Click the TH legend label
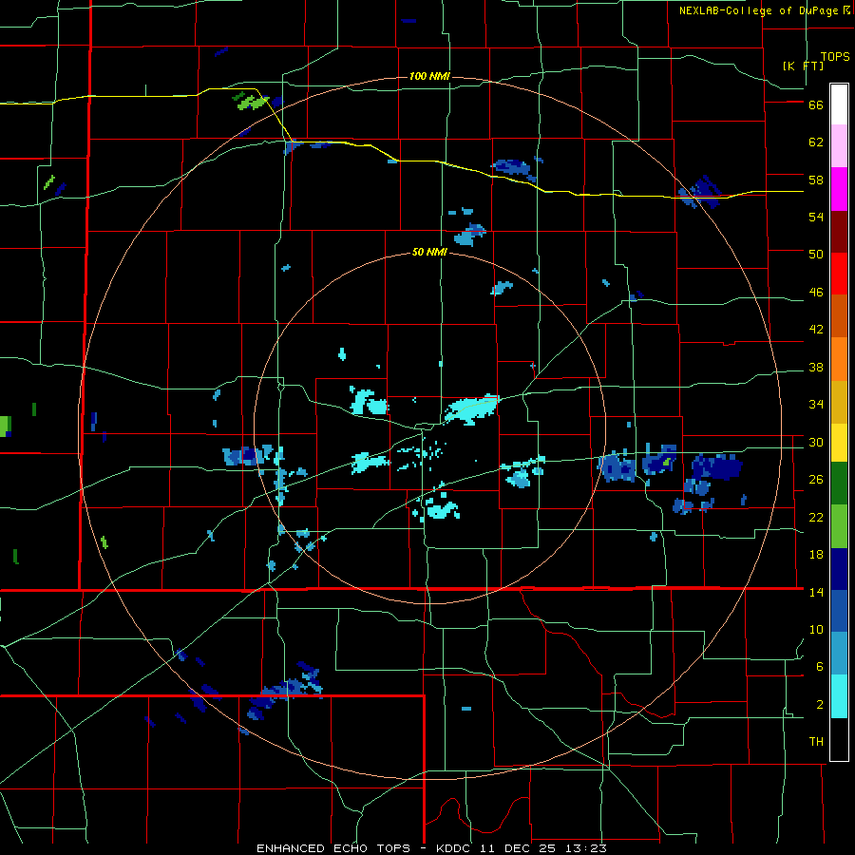The height and width of the screenshot is (855, 855). pyautogui.click(x=816, y=742)
